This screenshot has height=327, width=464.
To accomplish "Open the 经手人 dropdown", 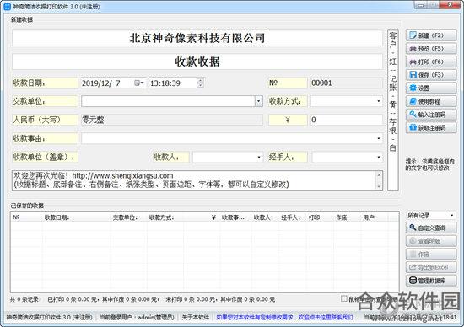I will tap(379, 157).
